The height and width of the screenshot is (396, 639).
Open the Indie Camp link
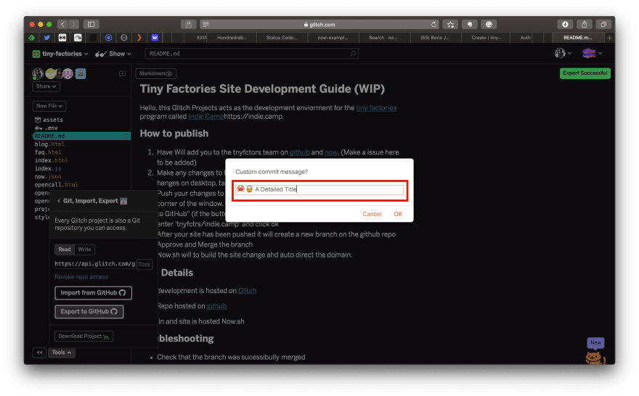[205, 116]
